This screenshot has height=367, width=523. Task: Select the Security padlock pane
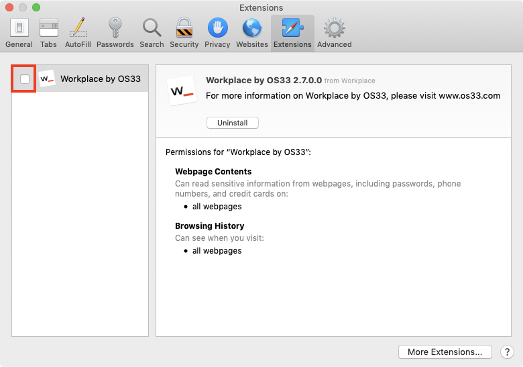pyautogui.click(x=184, y=33)
